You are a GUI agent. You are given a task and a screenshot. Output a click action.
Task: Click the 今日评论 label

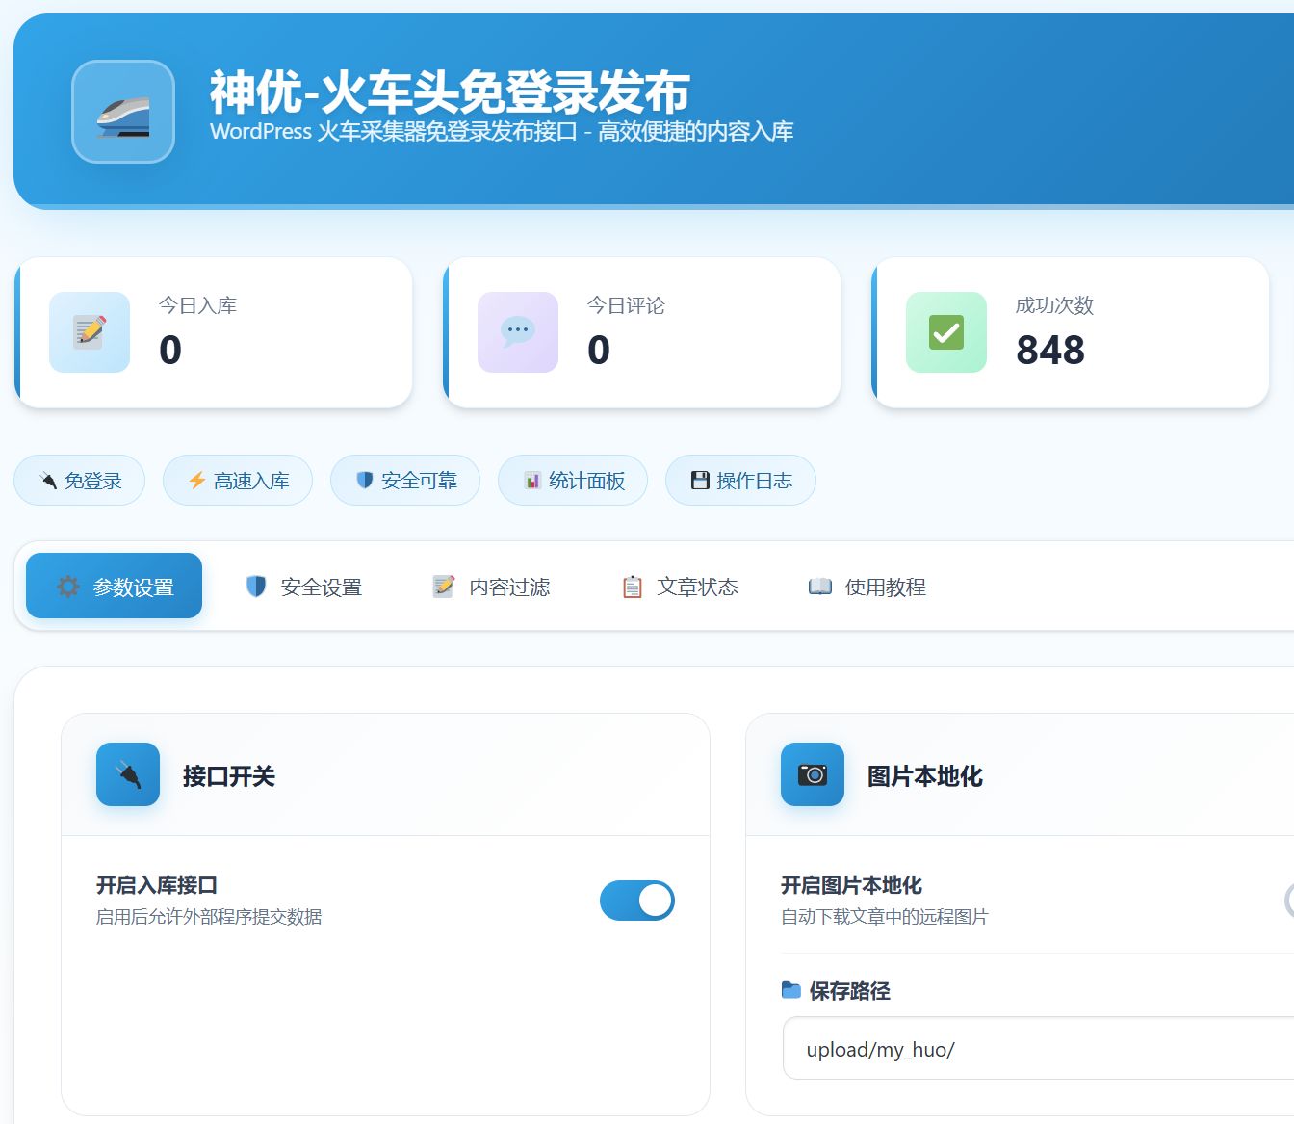tap(626, 305)
